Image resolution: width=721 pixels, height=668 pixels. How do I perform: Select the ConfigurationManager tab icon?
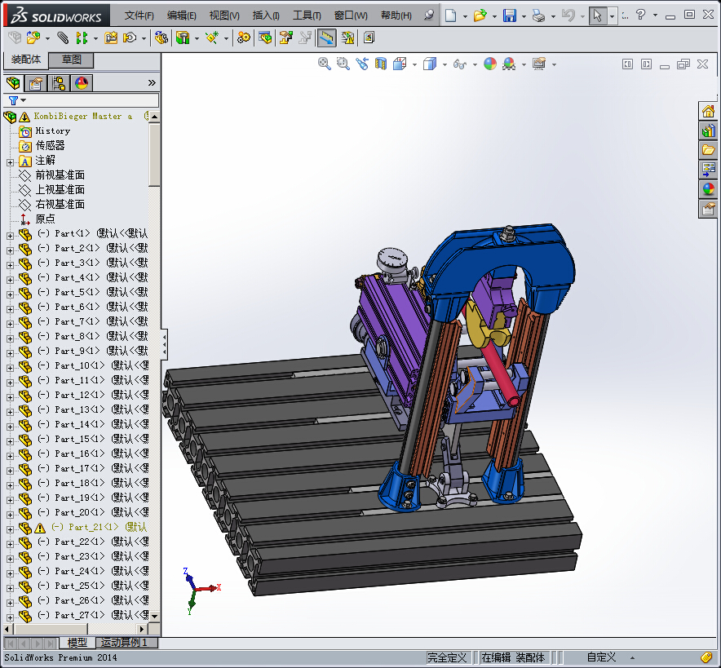59,83
